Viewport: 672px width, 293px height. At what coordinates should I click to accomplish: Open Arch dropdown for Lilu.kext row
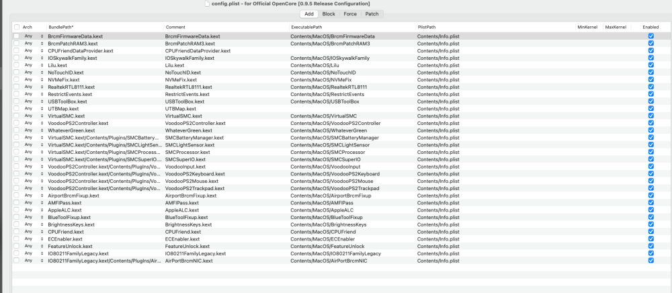point(34,65)
